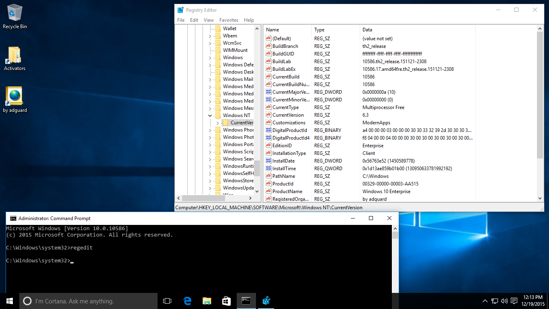The width and height of the screenshot is (549, 309).
Task: Select the 'Multiprocessor Free' data cell
Action: point(383,107)
